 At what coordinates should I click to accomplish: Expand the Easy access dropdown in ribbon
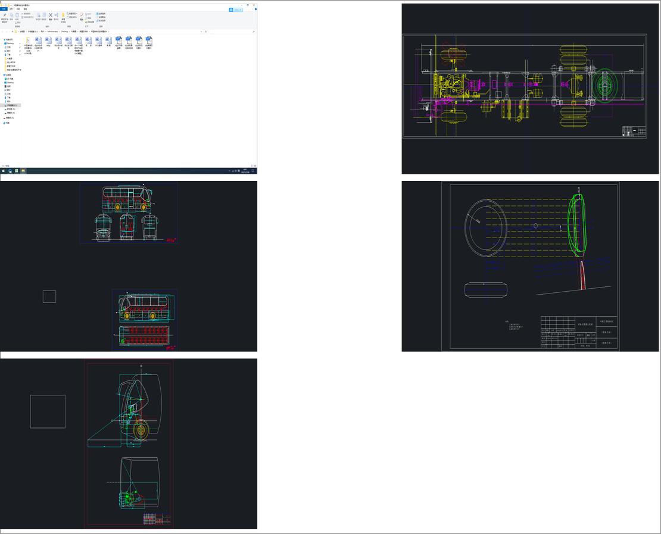pos(72,17)
